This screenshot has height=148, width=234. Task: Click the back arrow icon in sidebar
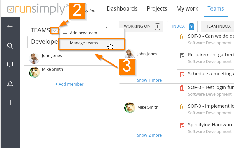click(x=10, y=27)
